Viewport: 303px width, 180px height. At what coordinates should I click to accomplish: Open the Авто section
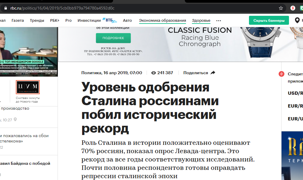(x=127, y=21)
